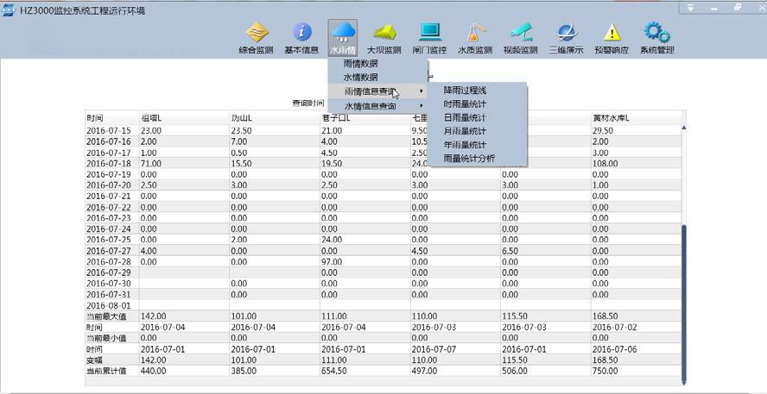The height and width of the screenshot is (394, 767).
Task: Open the title bar dropdown arrow
Action: (x=690, y=8)
